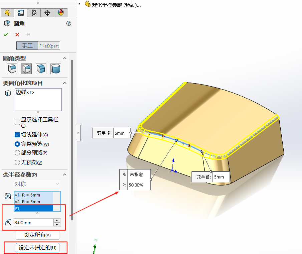
Task: Choose the full round fillet type icon
Action: [56, 69]
